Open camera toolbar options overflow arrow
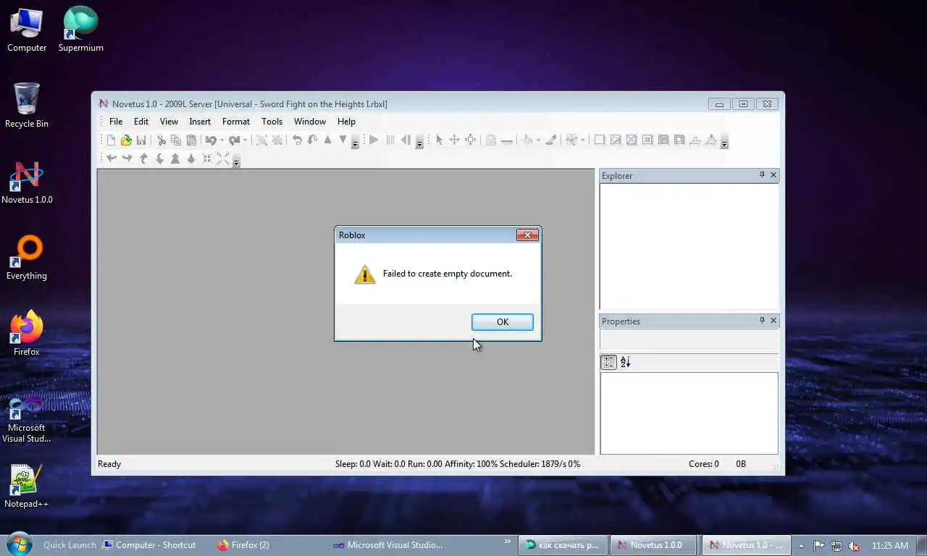This screenshot has width=927, height=556. pyautogui.click(x=236, y=159)
